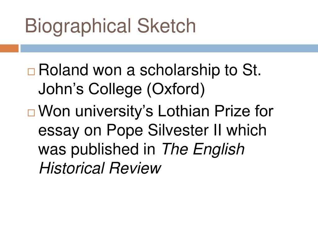Select the orange accent block
This screenshot has width=318, height=238.
[9, 48]
